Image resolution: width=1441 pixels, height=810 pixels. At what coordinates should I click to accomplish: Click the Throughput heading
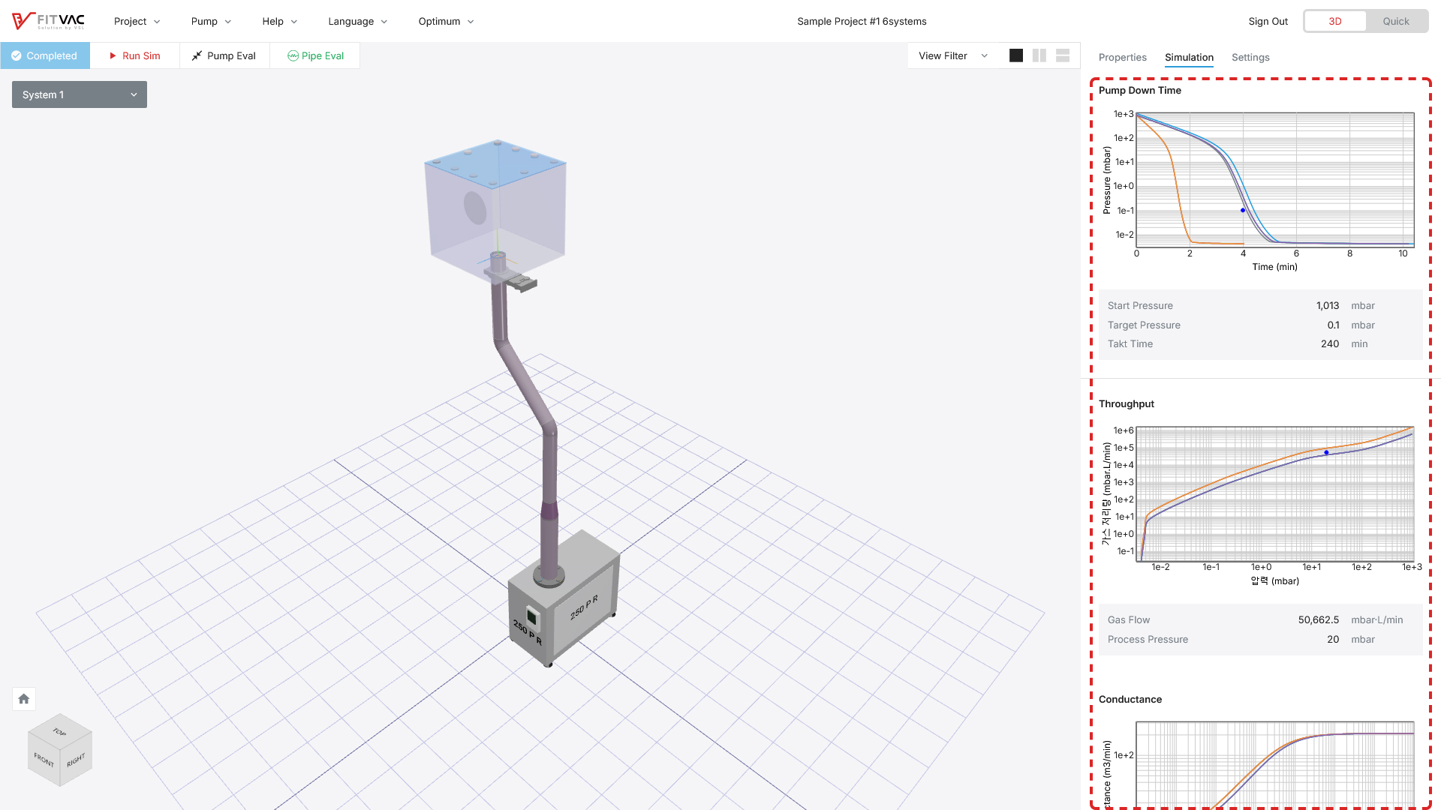[x=1126, y=403]
